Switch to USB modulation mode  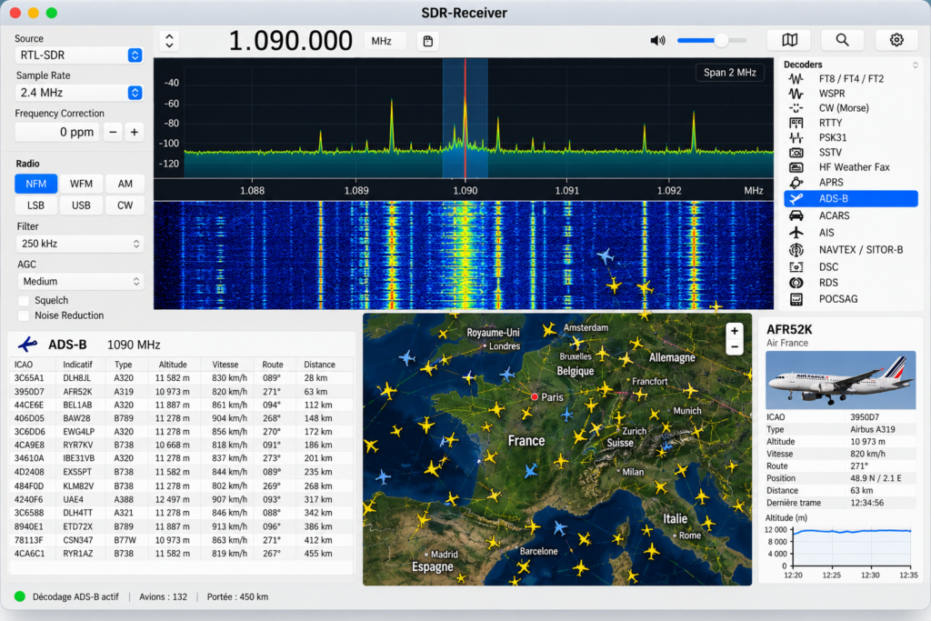(81, 205)
